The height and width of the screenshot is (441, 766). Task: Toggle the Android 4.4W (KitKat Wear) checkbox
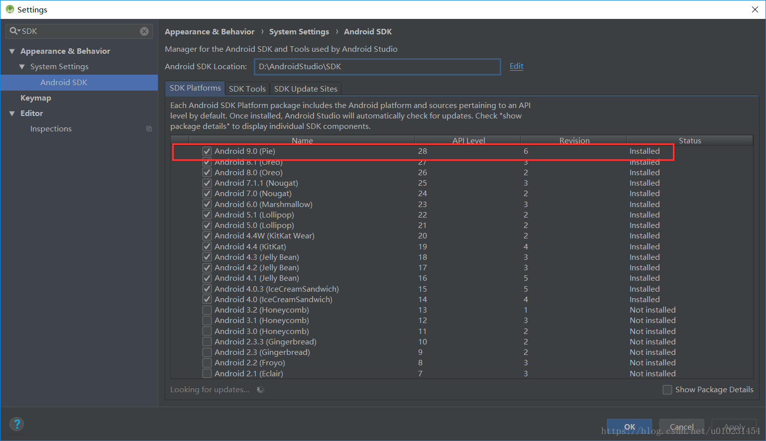[207, 236]
